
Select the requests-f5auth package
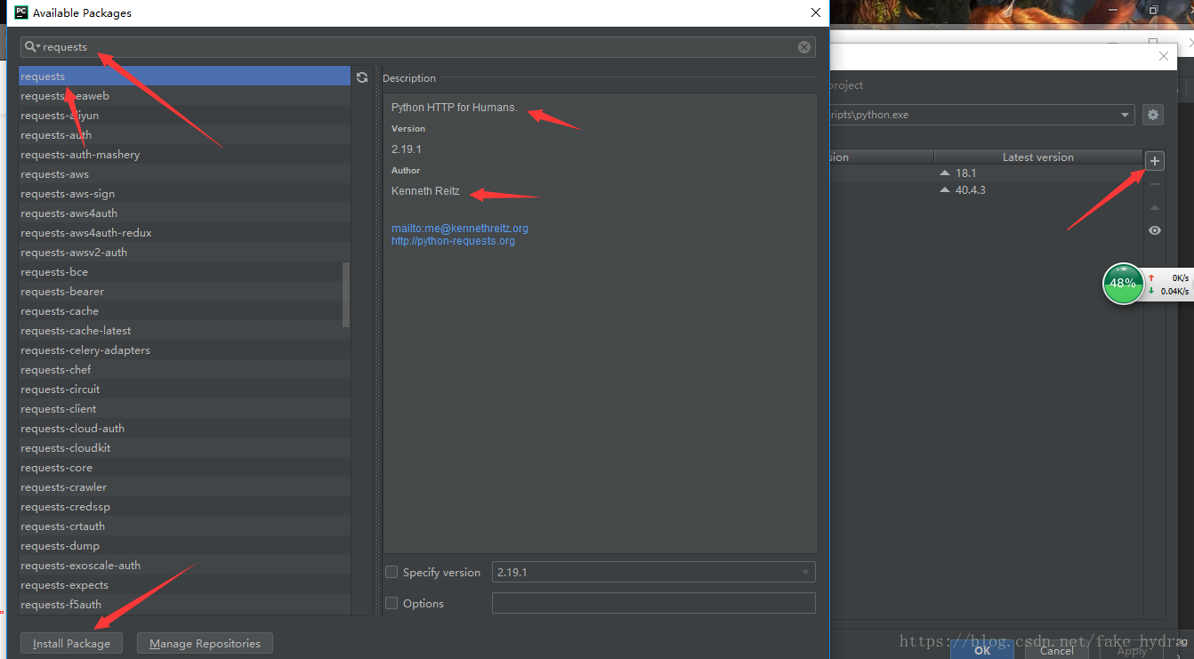pyautogui.click(x=184, y=605)
